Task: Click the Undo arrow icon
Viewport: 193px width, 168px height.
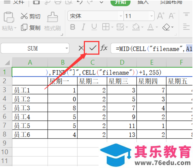Action: [80, 2]
